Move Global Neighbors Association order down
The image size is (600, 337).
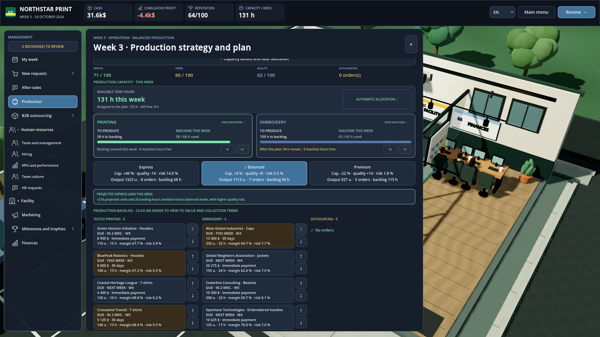click(301, 268)
